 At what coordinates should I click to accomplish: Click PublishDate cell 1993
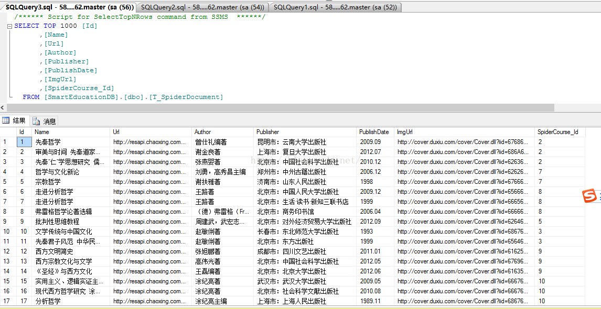(x=375, y=231)
